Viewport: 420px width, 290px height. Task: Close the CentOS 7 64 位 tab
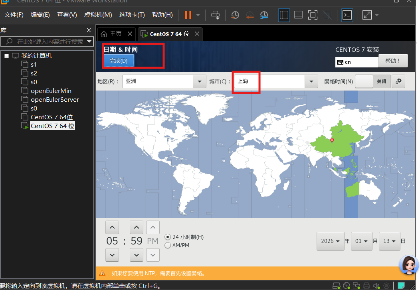[x=197, y=34]
